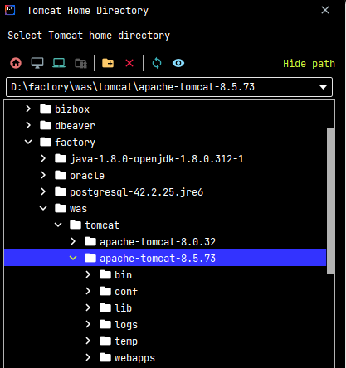The width and height of the screenshot is (346, 368).
Task: Select the tomcat row
Action: (x=165, y=225)
